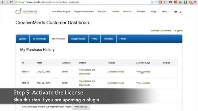Click the May 22, 2015 date cell
Viewport: 198px width, 111px height.
pos(44,83)
